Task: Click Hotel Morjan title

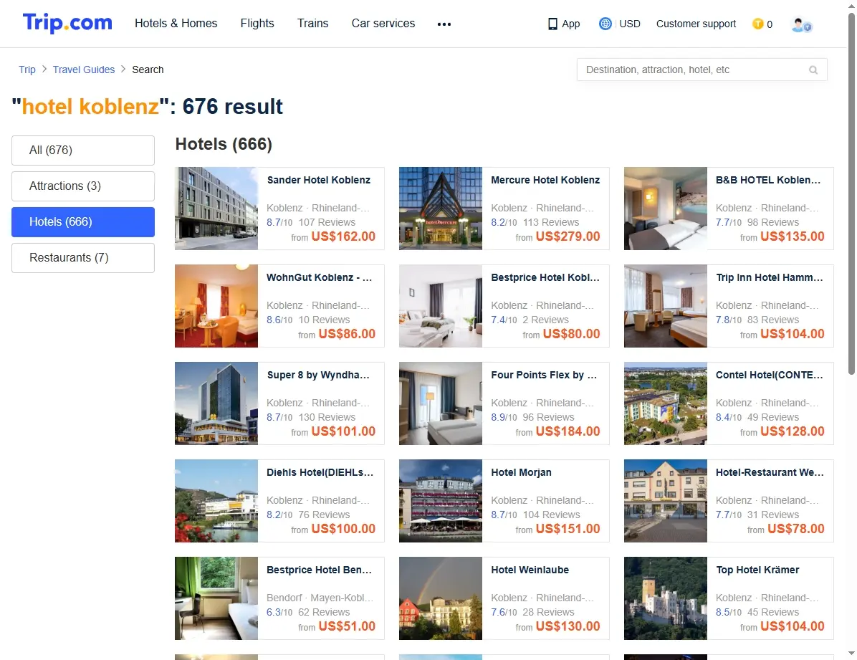Action: [x=521, y=472]
